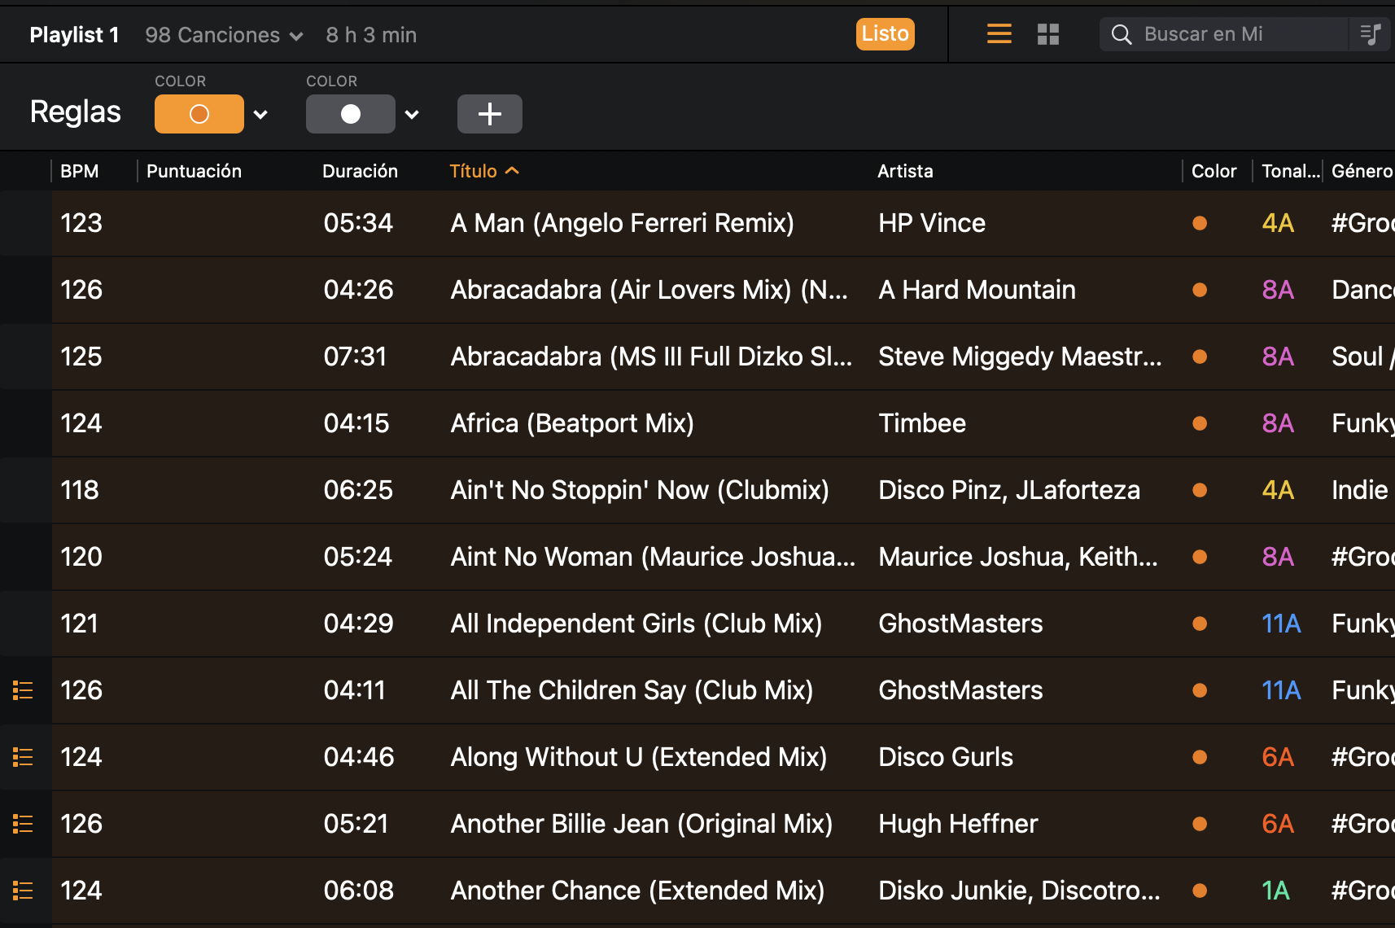Click queue icon for Another Chance
This screenshot has height=928, width=1395.
click(x=23, y=891)
